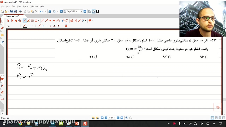Select the Lasso selection tool

coord(67,21)
